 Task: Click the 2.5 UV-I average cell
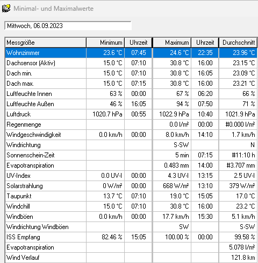pos(238,176)
